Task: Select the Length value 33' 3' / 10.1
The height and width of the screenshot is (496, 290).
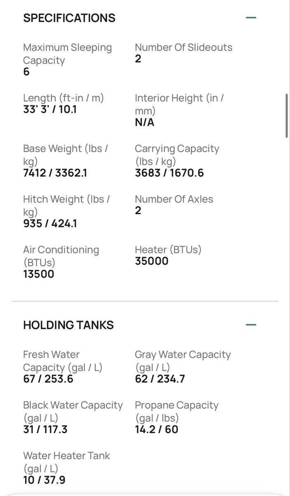Action: (x=50, y=110)
